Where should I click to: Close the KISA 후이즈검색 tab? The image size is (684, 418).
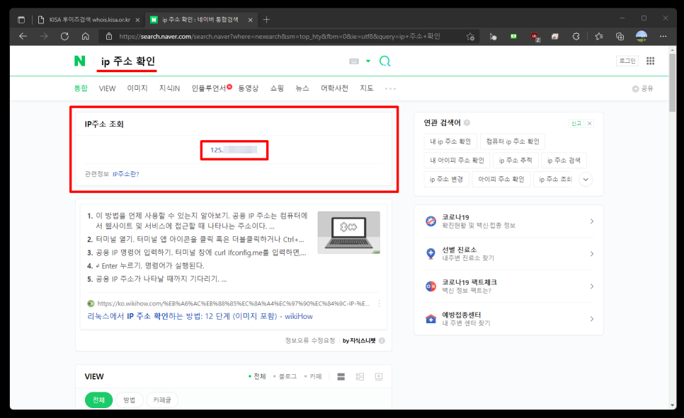pos(137,20)
